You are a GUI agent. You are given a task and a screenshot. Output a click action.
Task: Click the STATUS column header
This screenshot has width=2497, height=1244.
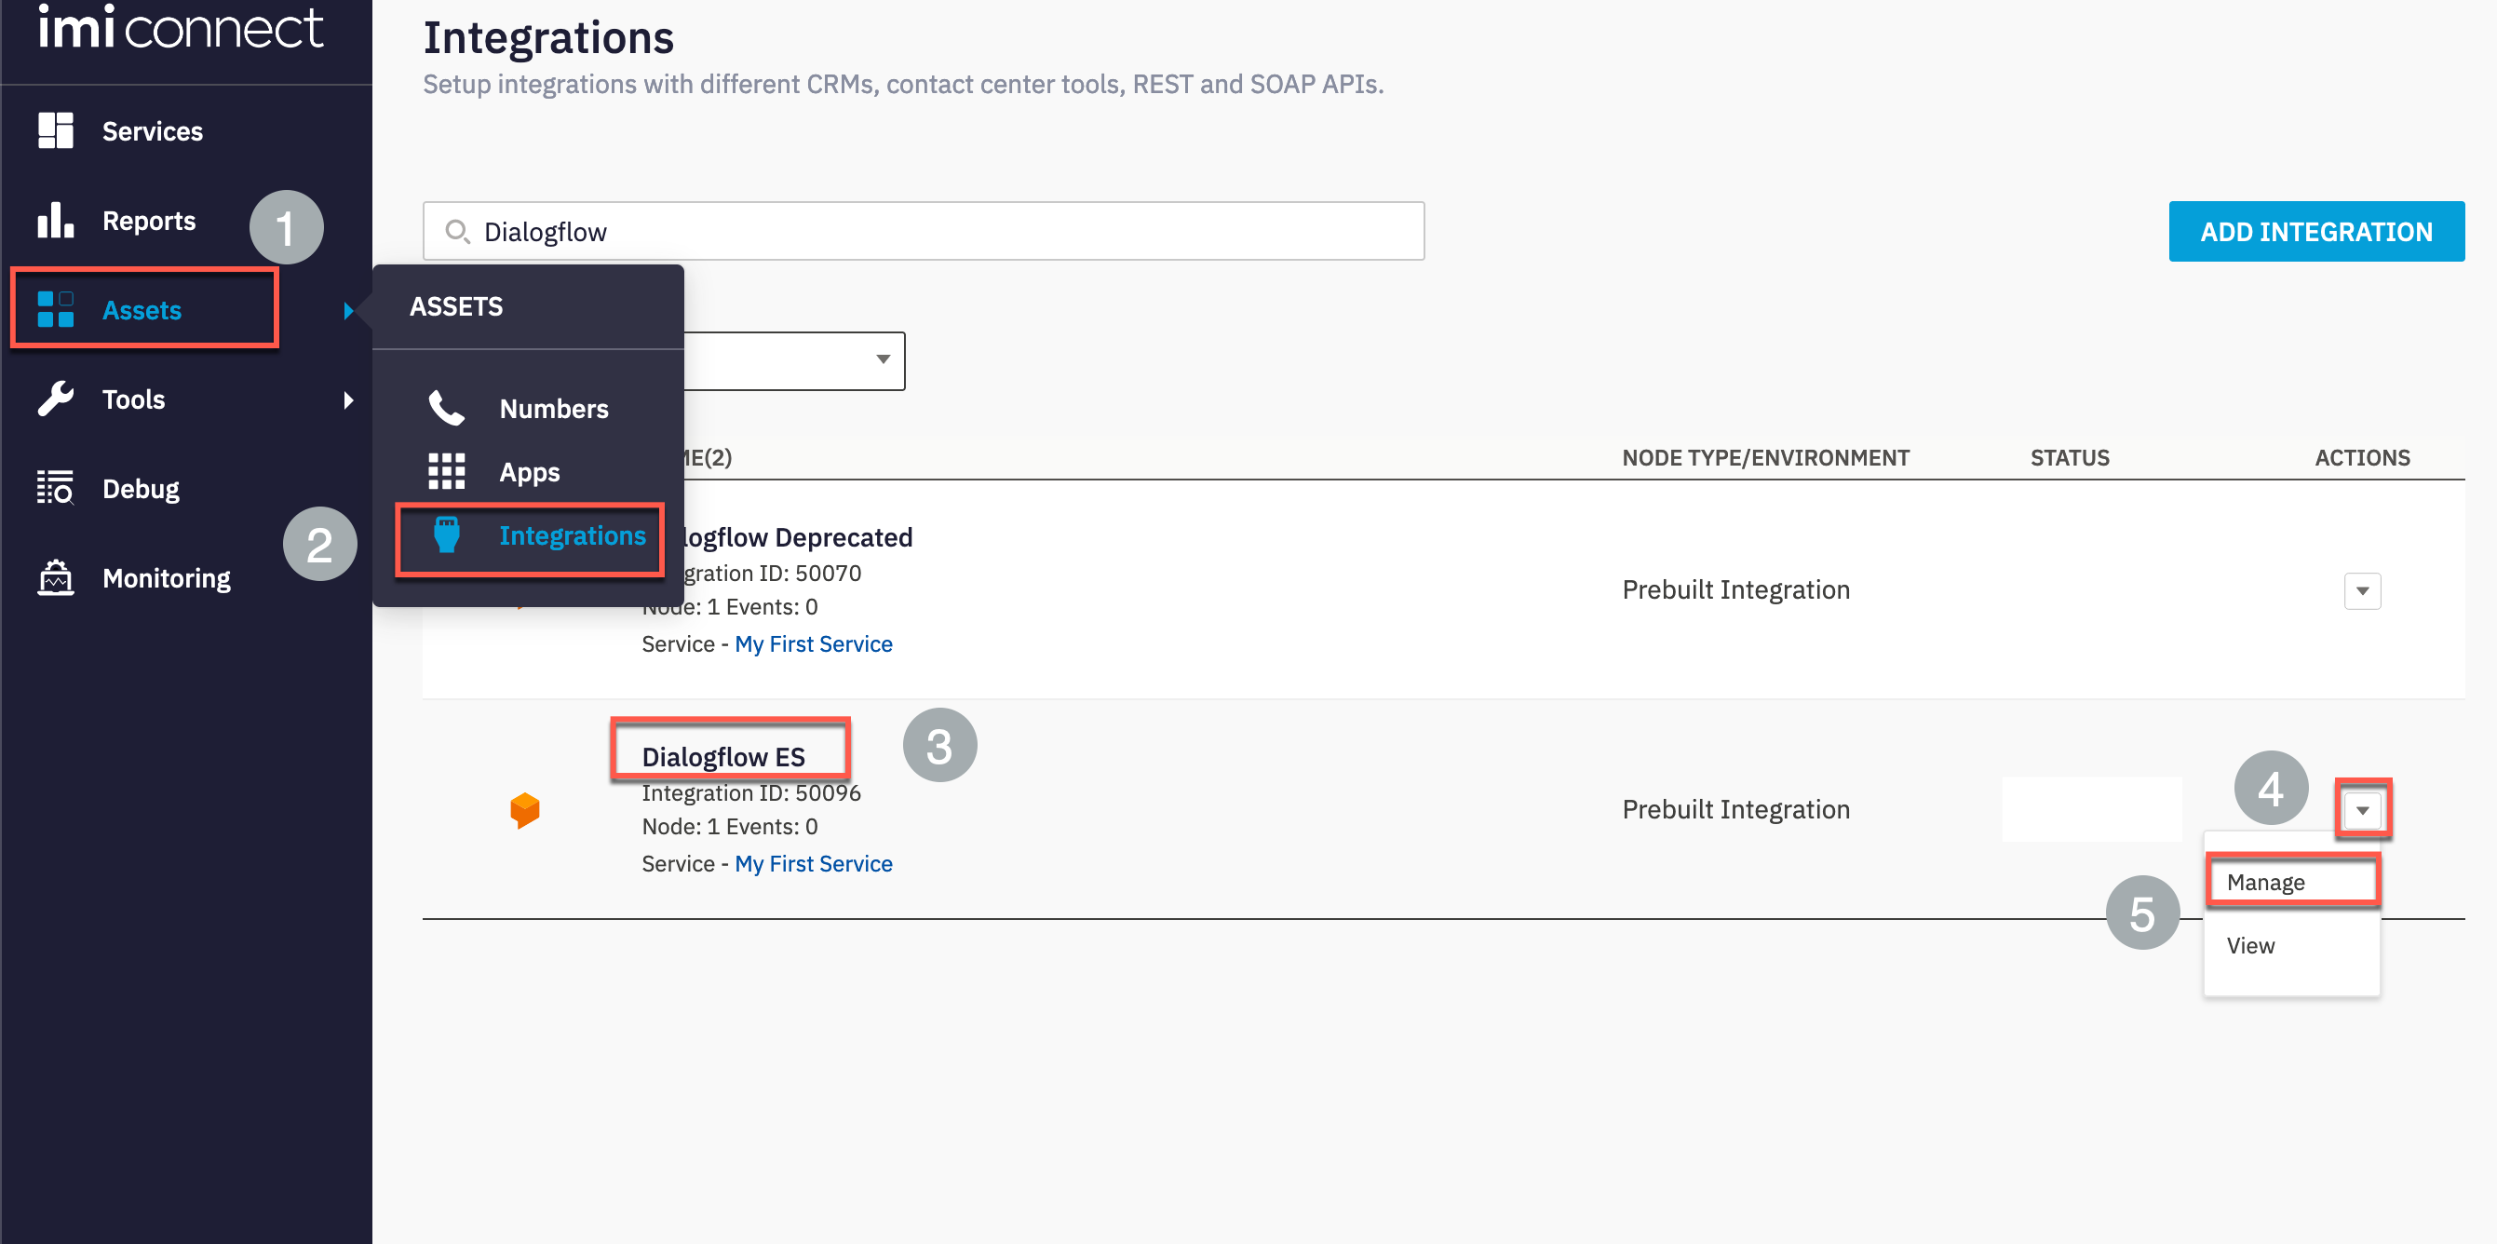tap(2070, 457)
